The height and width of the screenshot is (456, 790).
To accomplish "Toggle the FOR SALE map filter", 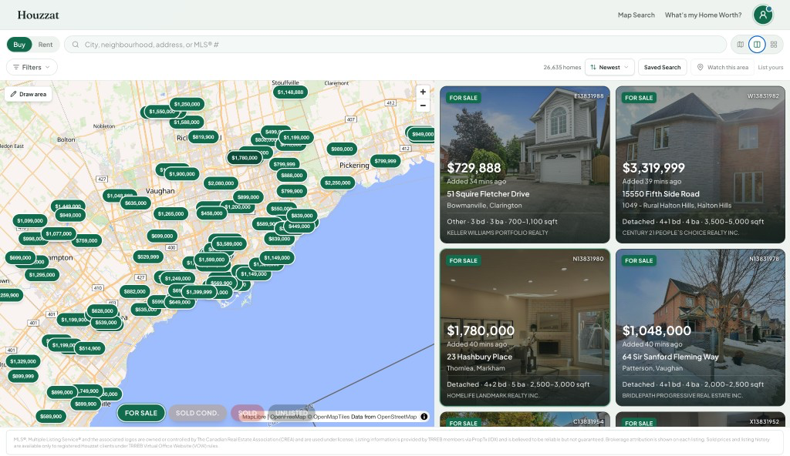I will pos(141,413).
